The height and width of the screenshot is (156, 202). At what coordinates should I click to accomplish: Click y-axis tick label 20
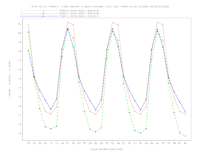(x=19, y=33)
